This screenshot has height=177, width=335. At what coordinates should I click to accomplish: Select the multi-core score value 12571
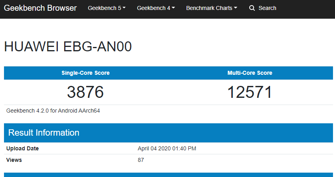pos(250,92)
